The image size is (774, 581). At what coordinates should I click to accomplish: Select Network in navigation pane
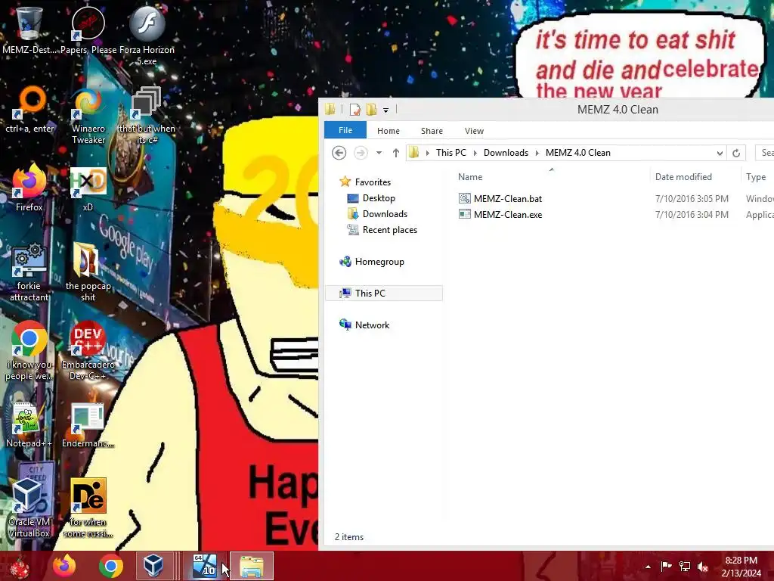372,325
